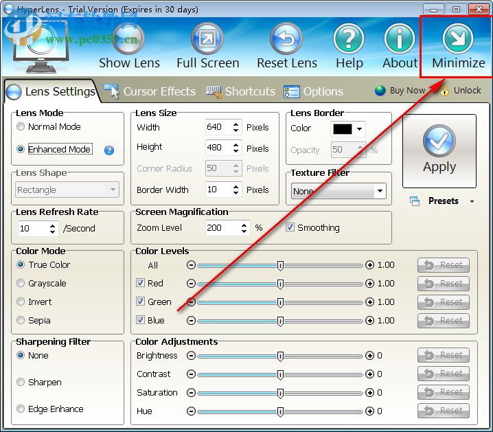Image resolution: width=493 pixels, height=432 pixels.
Task: Increase Brightness with plus icon
Action: point(369,356)
